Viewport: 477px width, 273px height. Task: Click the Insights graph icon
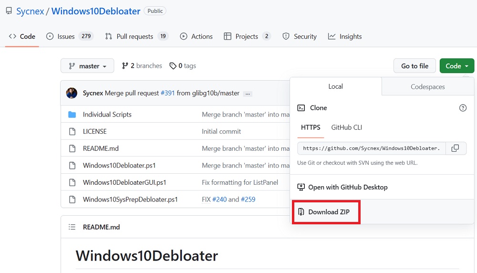(x=332, y=37)
